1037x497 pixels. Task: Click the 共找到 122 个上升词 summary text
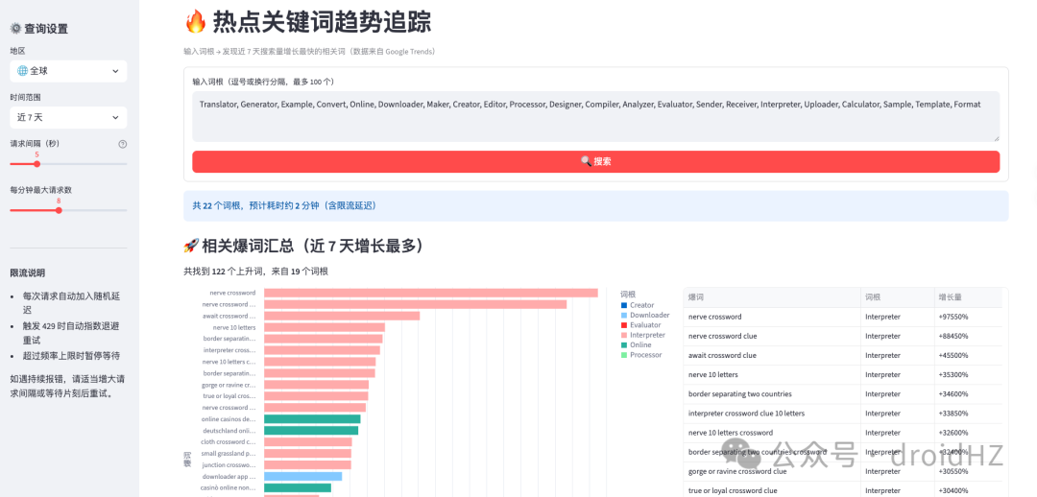tap(256, 271)
